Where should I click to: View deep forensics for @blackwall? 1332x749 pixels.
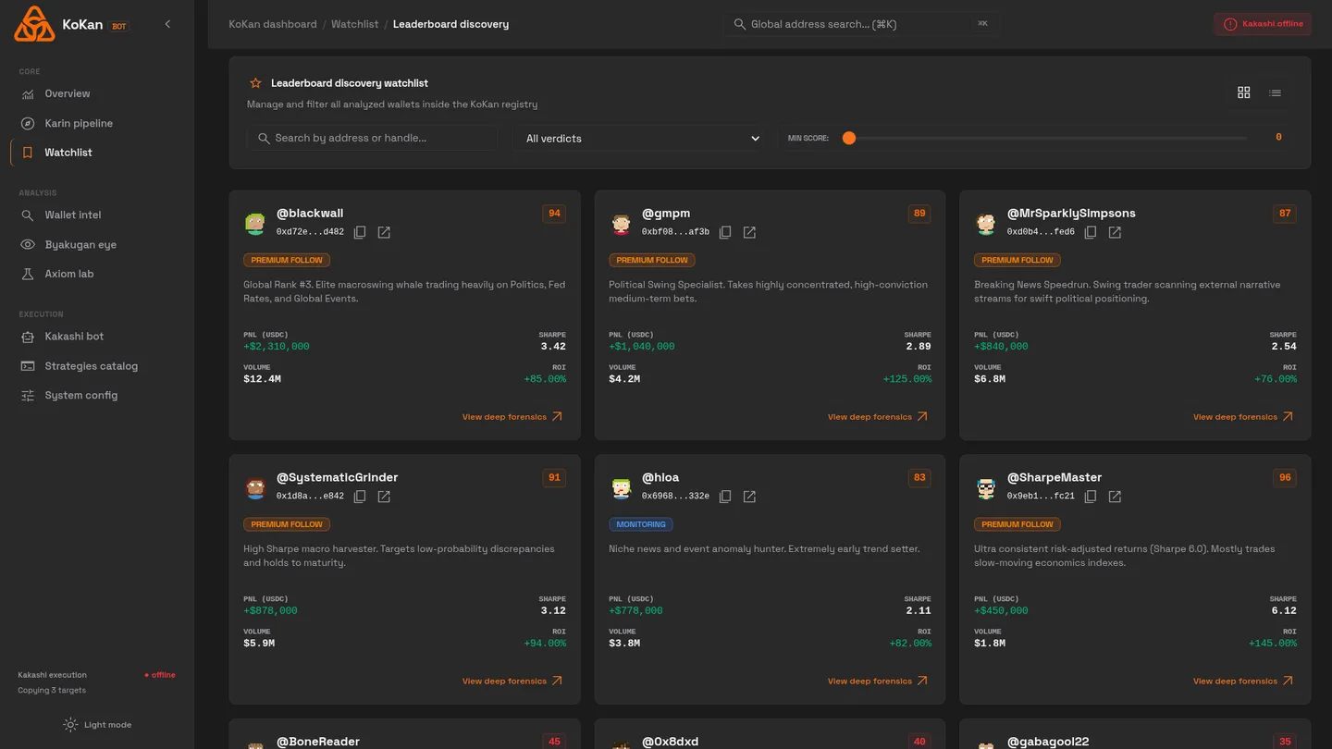click(x=512, y=417)
